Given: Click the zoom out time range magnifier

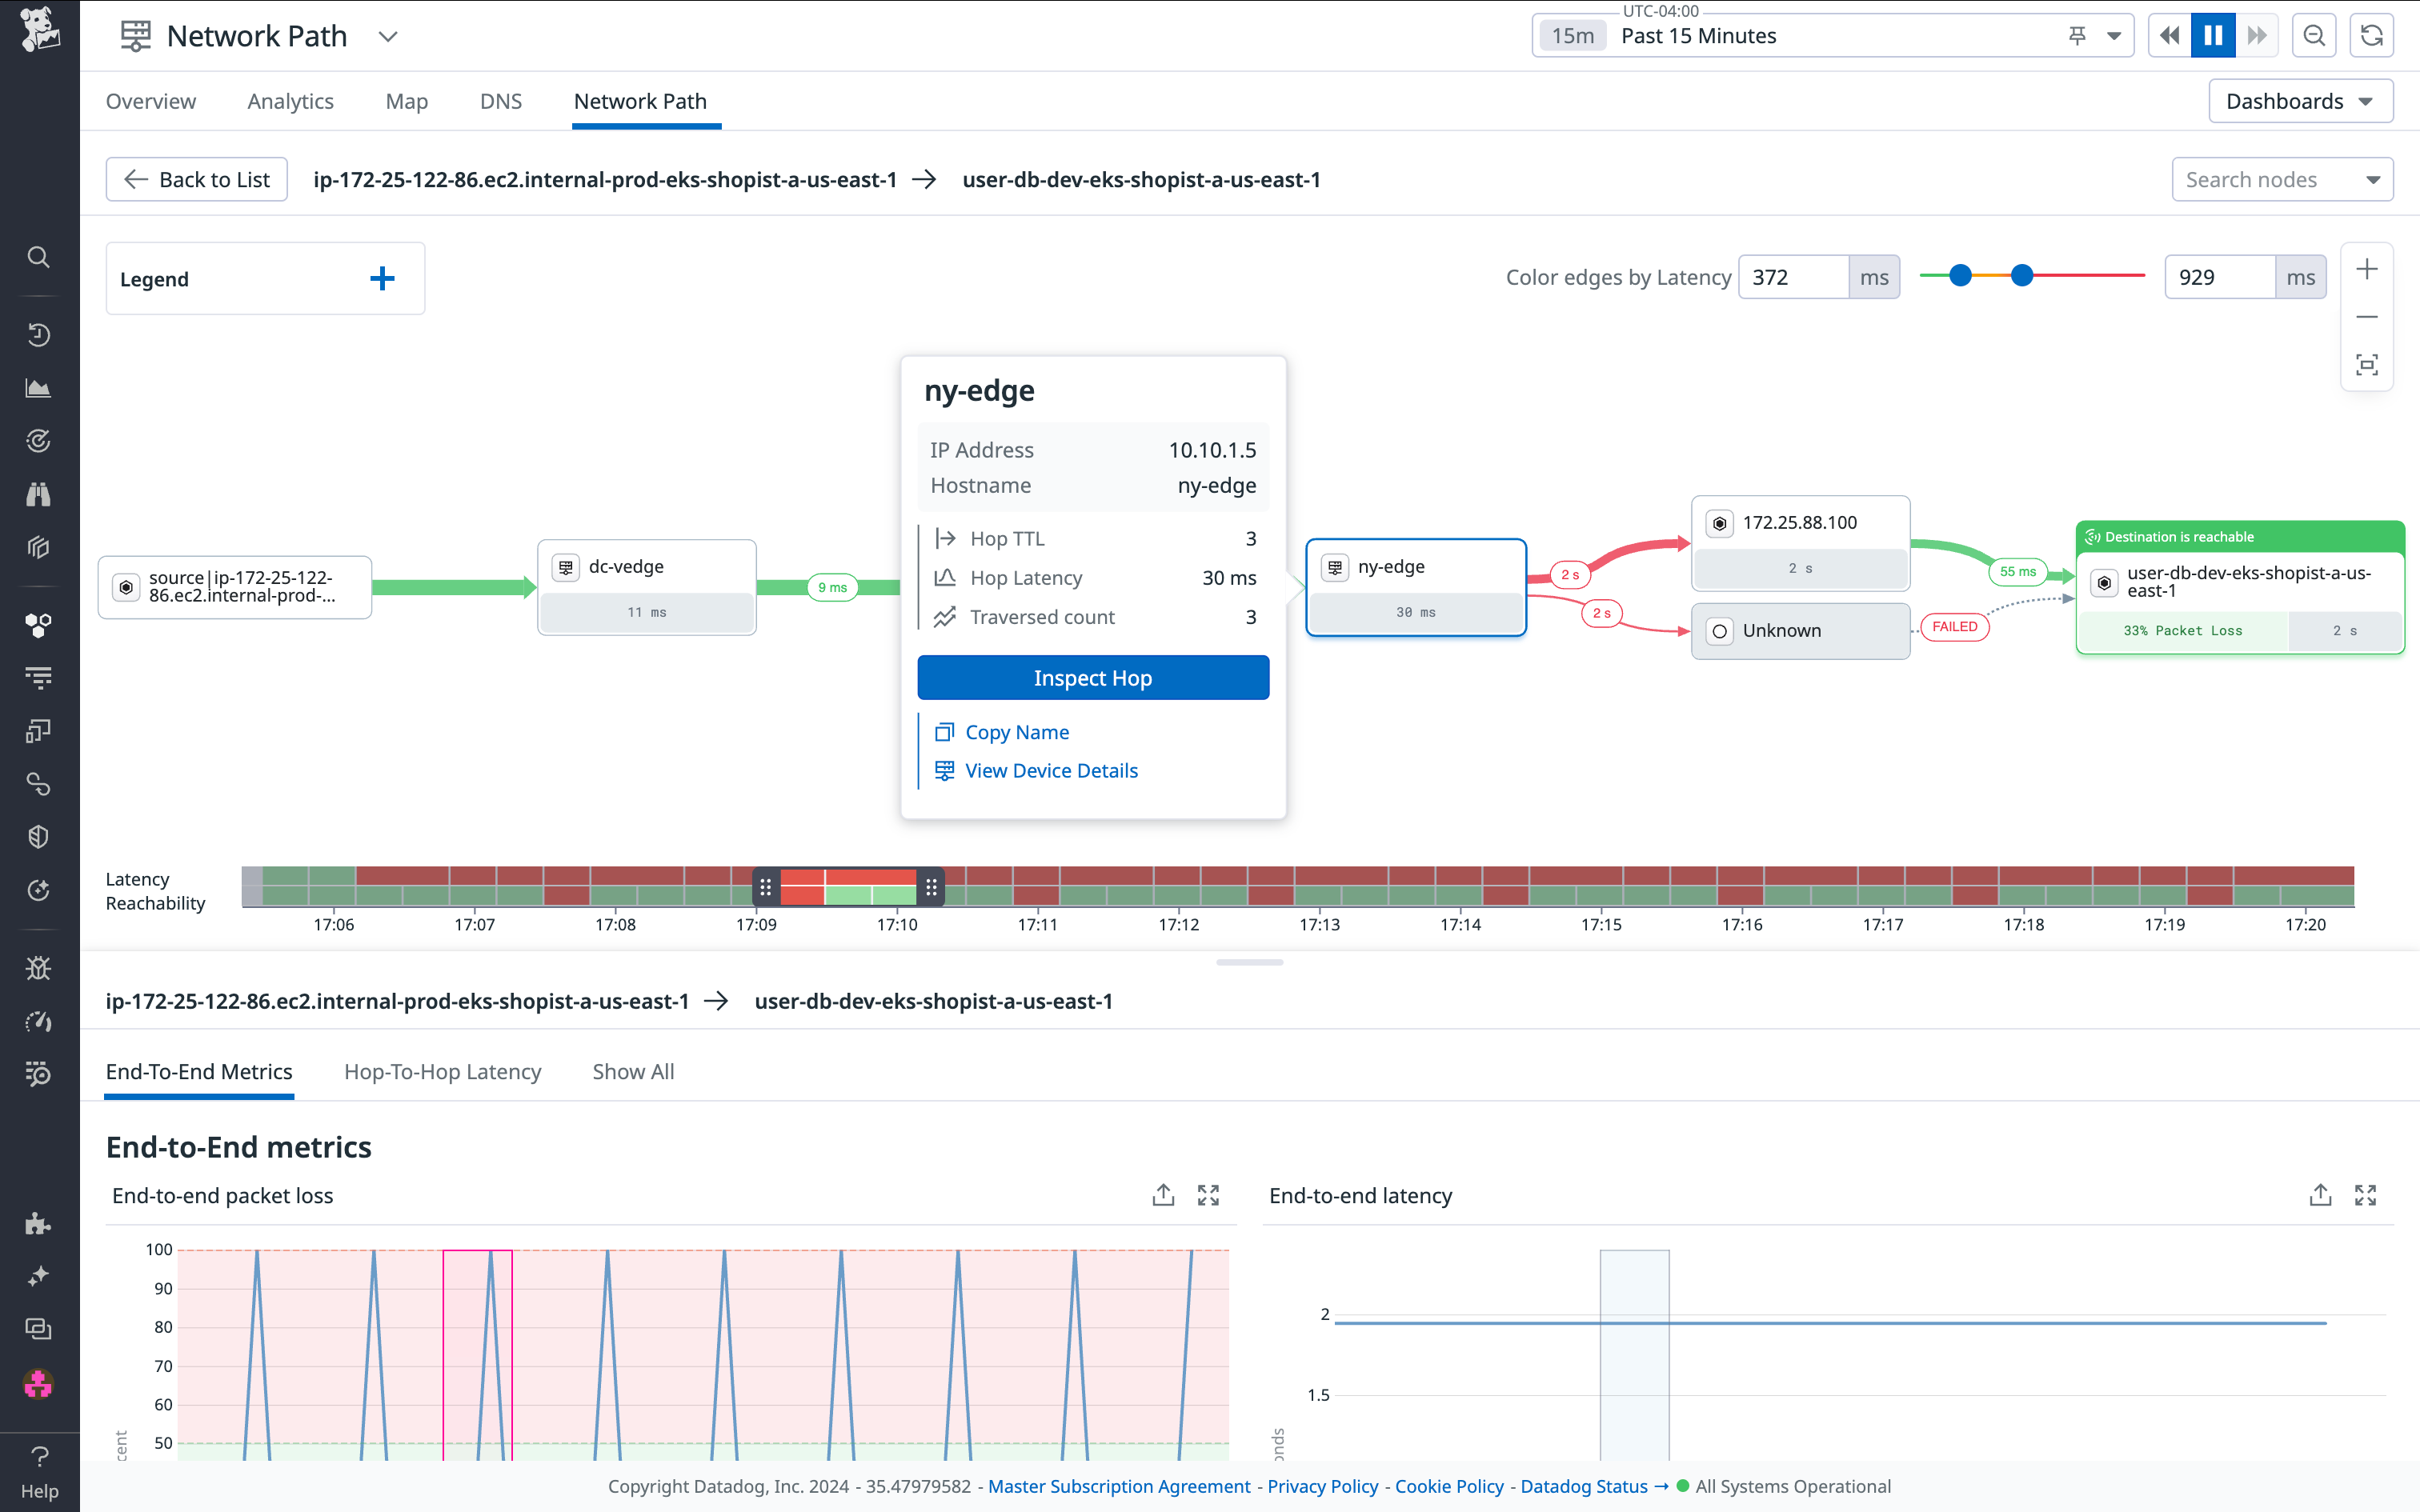Looking at the screenshot, I should (x=2314, y=36).
